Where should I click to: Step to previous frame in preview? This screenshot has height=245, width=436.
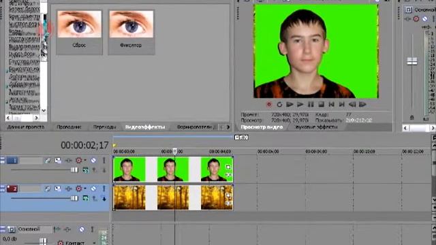click(352, 104)
